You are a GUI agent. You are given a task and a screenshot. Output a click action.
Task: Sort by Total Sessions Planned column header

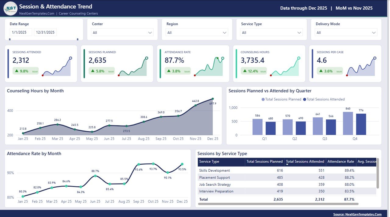click(x=264, y=162)
